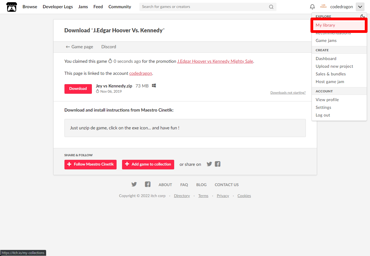Open the FAQ footer link

[184, 185]
